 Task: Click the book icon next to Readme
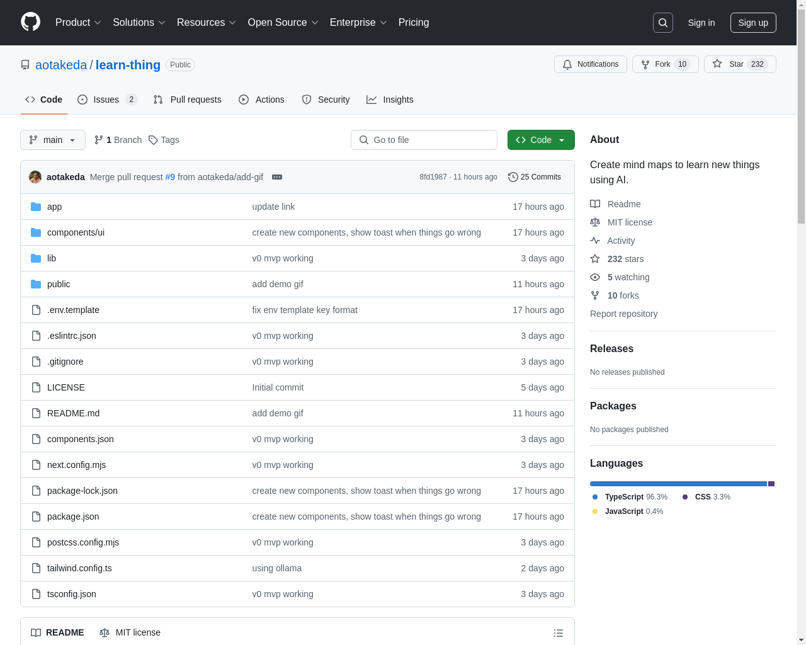[595, 204]
